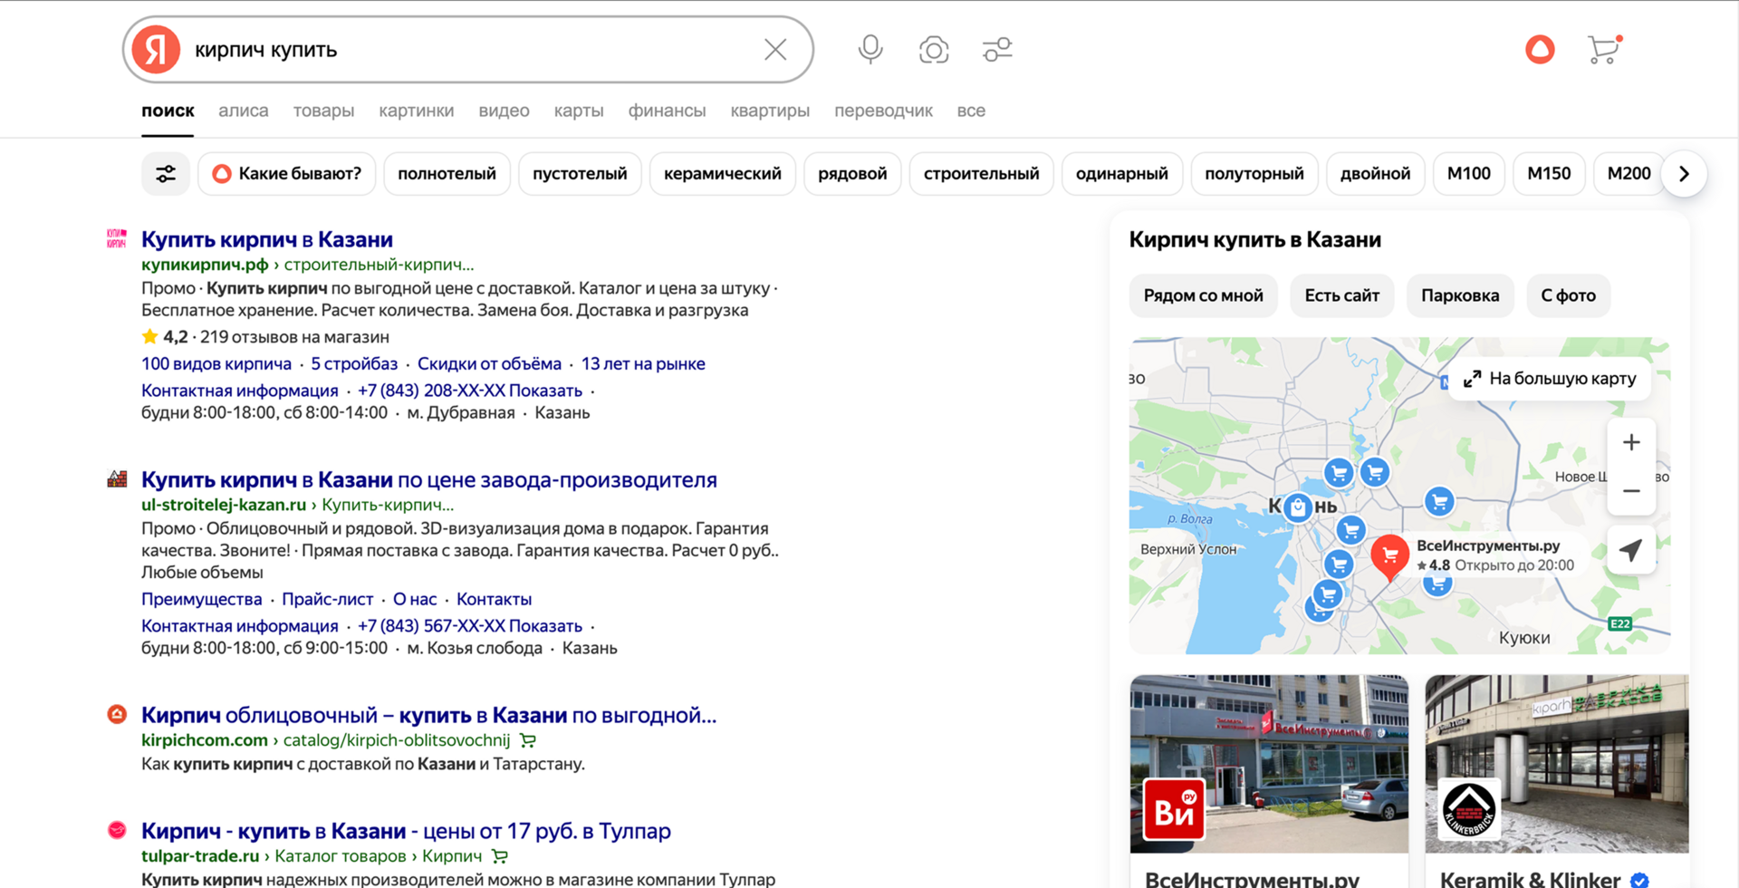Open Тулпар result title link
The width and height of the screenshot is (1739, 888).
click(x=406, y=831)
